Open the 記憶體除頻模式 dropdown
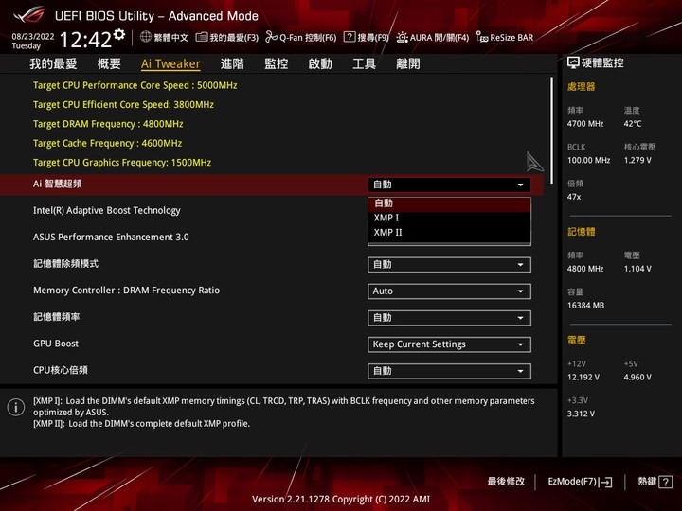682x511 pixels. (449, 265)
